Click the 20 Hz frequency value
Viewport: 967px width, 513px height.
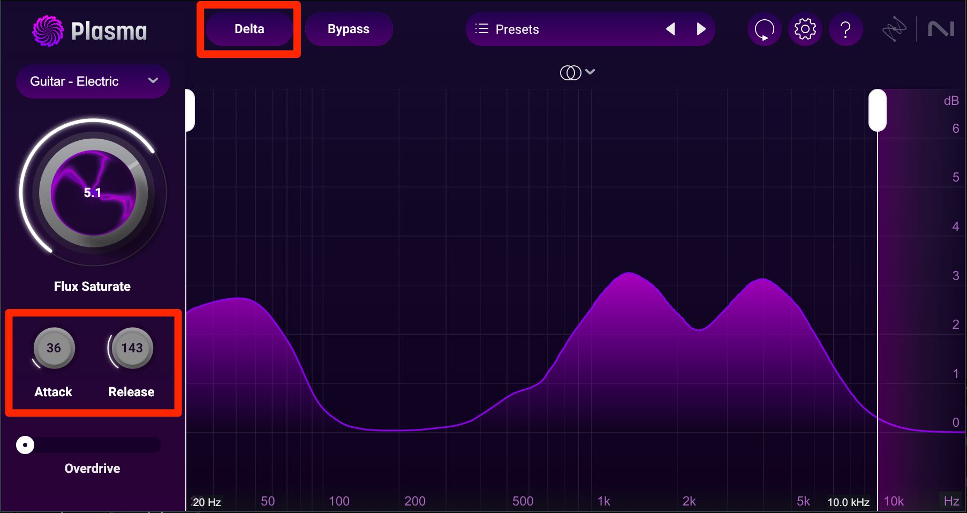point(207,502)
